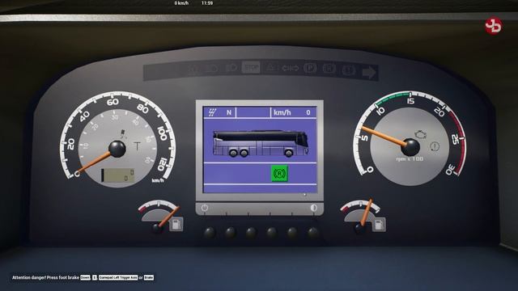Viewport: 518px width, 291px height.
Task: Click the S key hint
Action: [95, 277]
